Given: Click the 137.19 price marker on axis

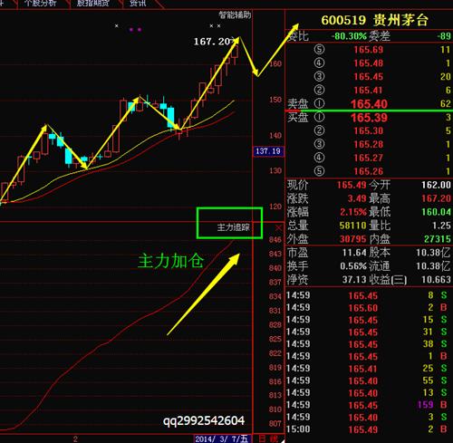Looking at the screenshot, I should [268, 151].
